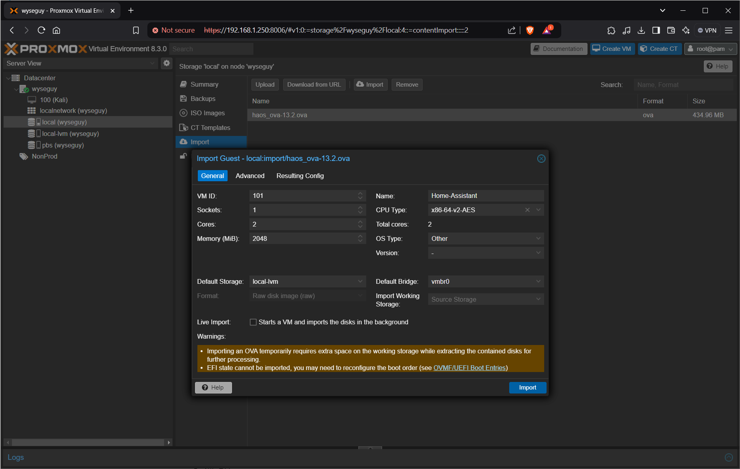
Task: Open the server view settings gear
Action: coord(166,63)
